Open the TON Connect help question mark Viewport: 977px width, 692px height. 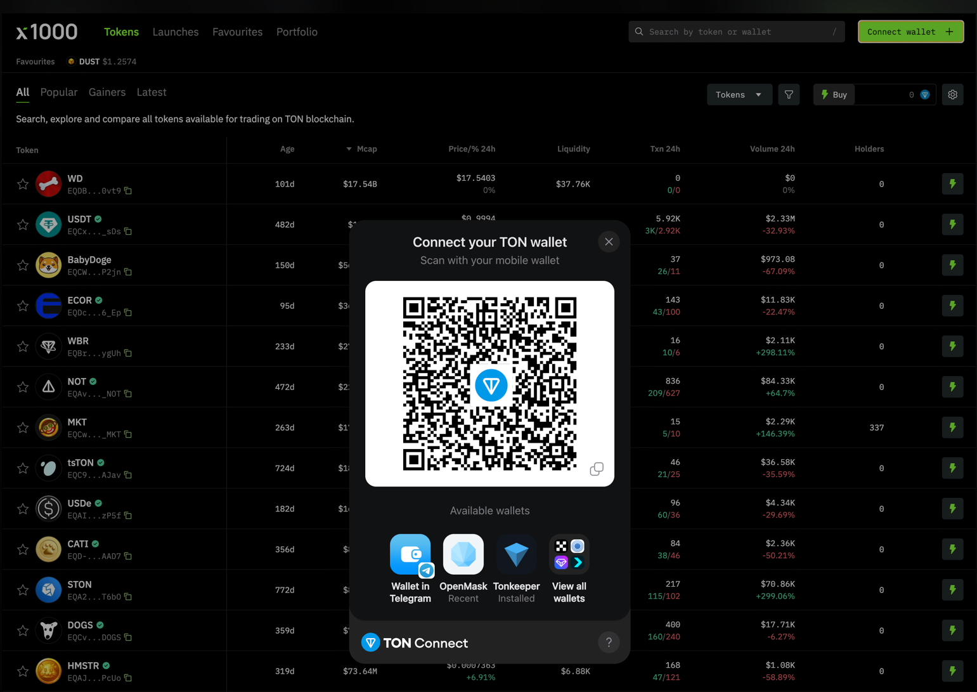tap(609, 643)
